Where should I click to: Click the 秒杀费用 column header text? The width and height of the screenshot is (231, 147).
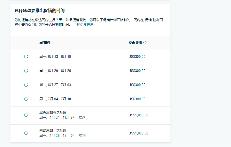[x=135, y=43]
